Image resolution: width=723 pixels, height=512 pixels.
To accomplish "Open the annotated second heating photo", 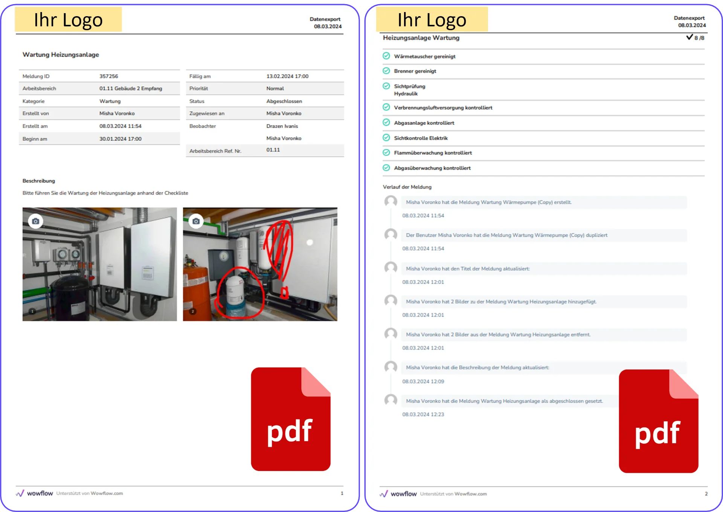I will point(260,264).
